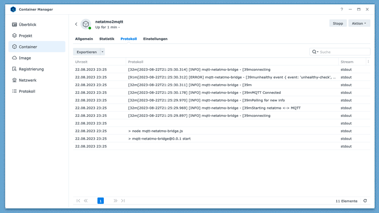
Task: Click the refresh icon in footer
Action: [x=365, y=201]
